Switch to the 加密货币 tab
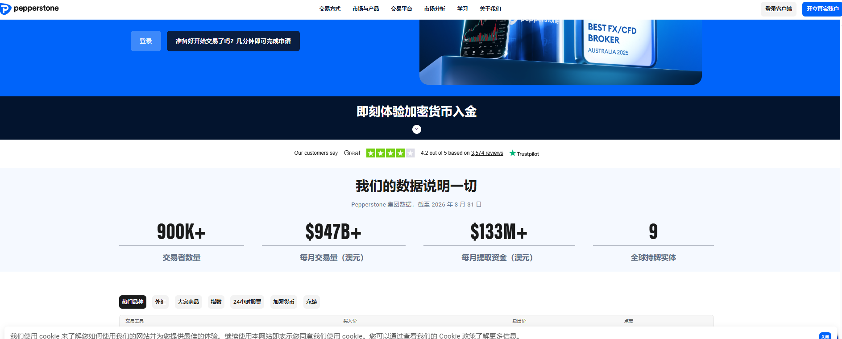842x339 pixels. [284, 302]
